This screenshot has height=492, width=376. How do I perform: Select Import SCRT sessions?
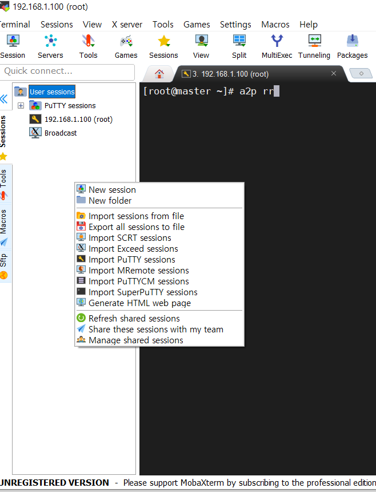pyautogui.click(x=159, y=238)
